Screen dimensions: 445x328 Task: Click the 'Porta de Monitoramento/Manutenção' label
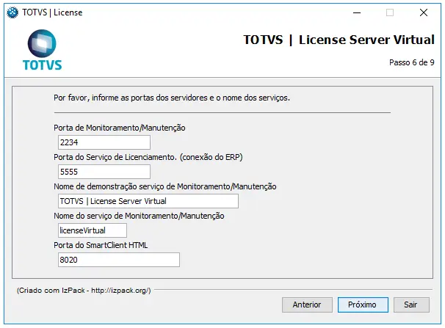click(x=120, y=128)
